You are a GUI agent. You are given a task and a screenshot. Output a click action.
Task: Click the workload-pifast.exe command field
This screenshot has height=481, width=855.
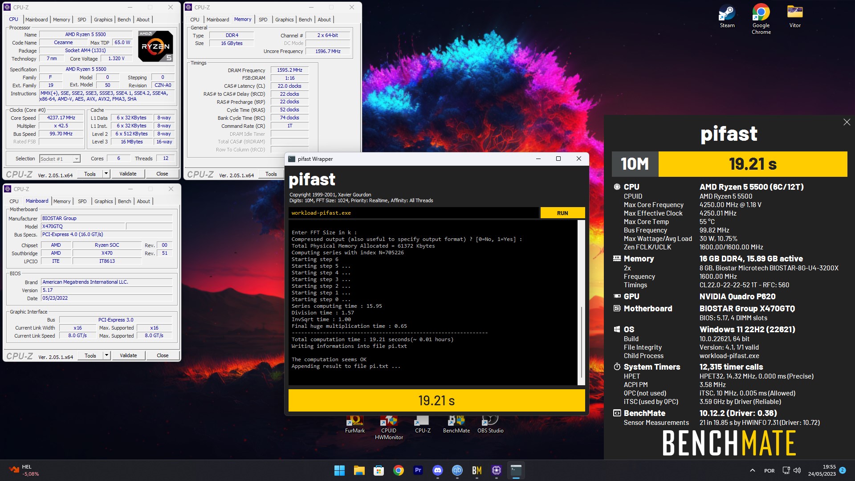tap(414, 213)
